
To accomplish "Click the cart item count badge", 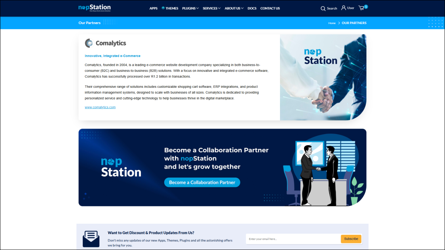I will [x=366, y=7].
